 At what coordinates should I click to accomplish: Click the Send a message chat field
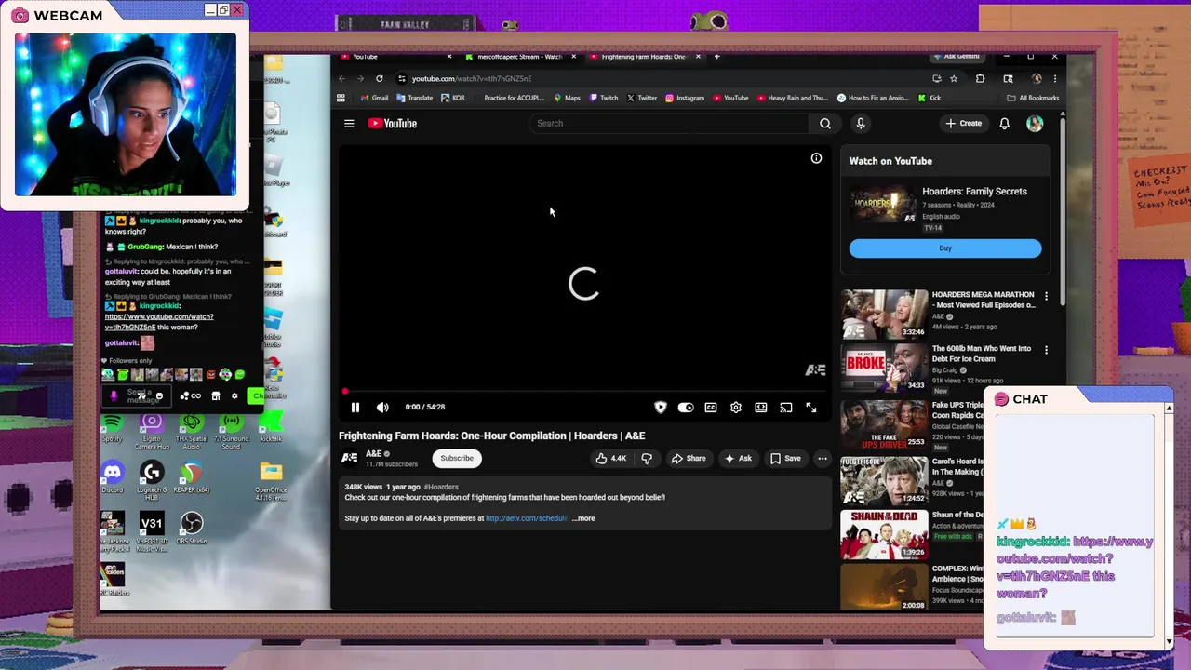[138, 396]
